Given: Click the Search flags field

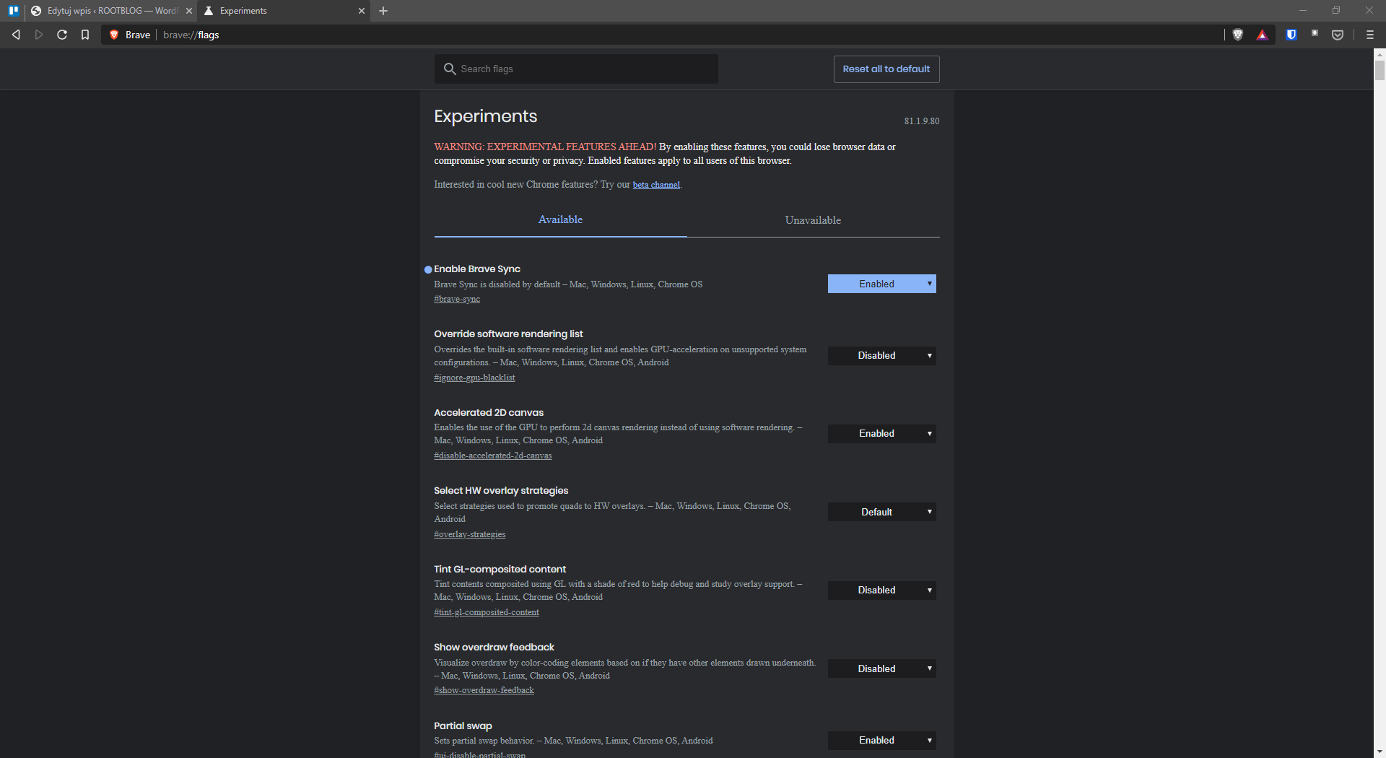Looking at the screenshot, I should pos(575,69).
